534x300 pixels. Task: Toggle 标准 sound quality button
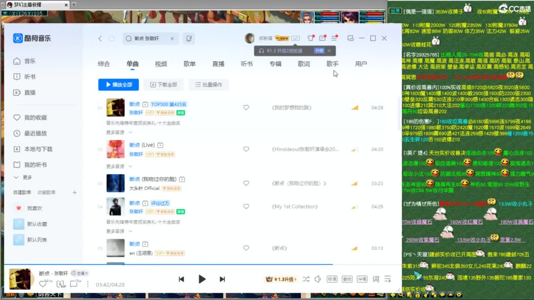[332, 279]
